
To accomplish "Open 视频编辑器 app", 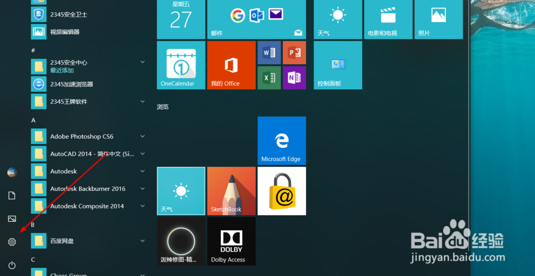I will click(88, 32).
